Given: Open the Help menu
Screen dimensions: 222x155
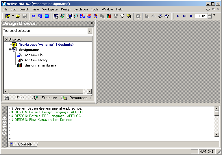Looking at the screenshot, I should click(x=119, y=9).
